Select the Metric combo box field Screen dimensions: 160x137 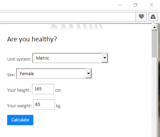[x=70, y=58]
